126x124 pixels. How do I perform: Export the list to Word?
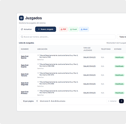84,29
